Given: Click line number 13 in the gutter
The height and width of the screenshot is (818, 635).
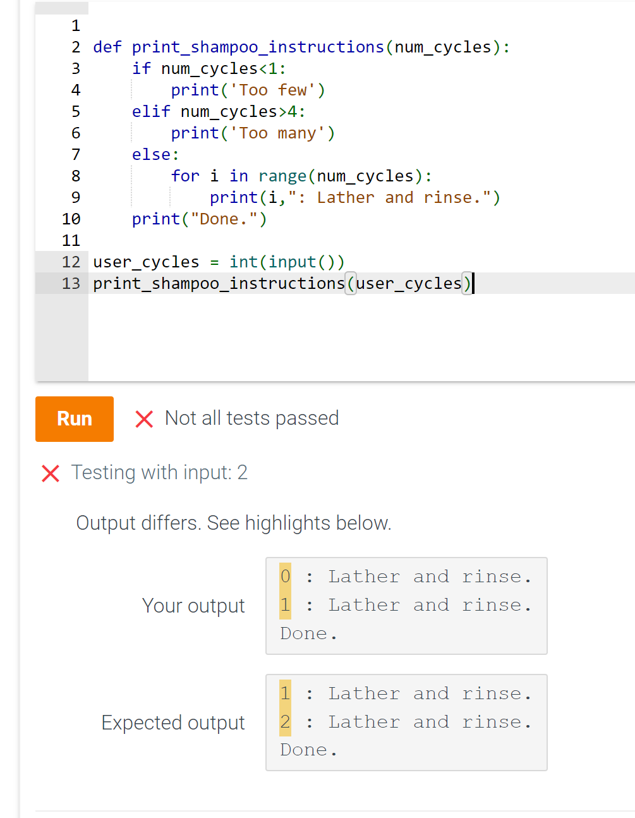Looking at the screenshot, I should point(71,283).
